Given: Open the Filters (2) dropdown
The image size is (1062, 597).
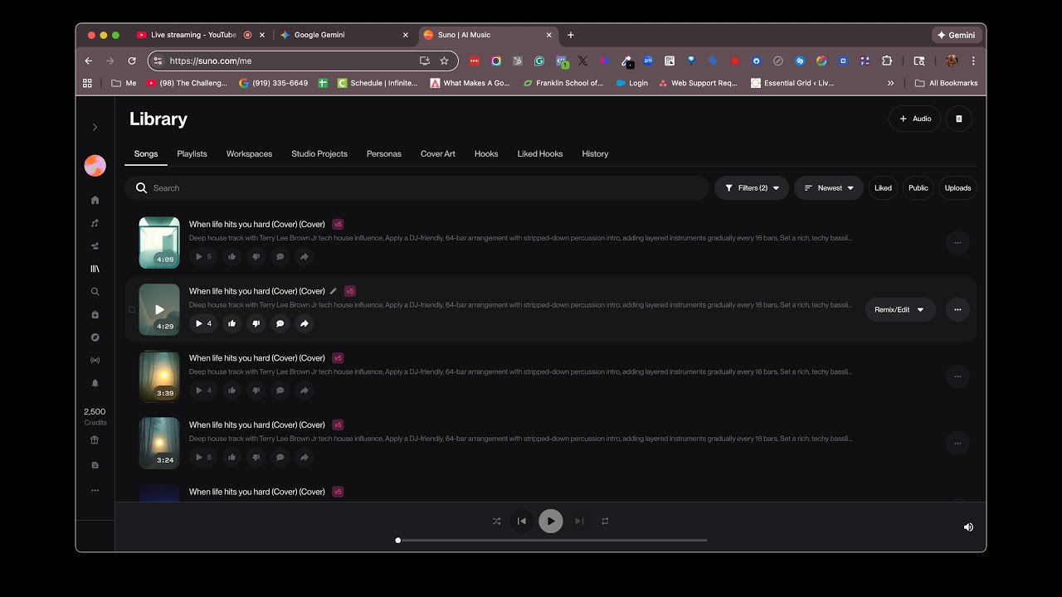Looking at the screenshot, I should [x=752, y=188].
